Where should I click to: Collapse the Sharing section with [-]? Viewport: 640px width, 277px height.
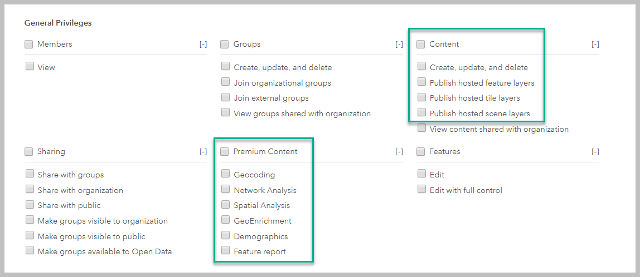203,152
